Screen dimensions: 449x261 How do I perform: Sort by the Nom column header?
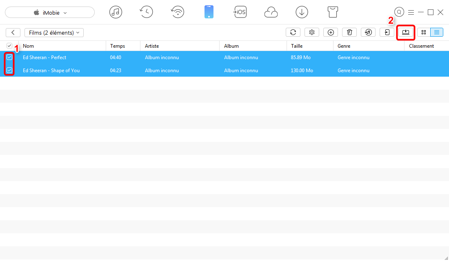point(28,46)
